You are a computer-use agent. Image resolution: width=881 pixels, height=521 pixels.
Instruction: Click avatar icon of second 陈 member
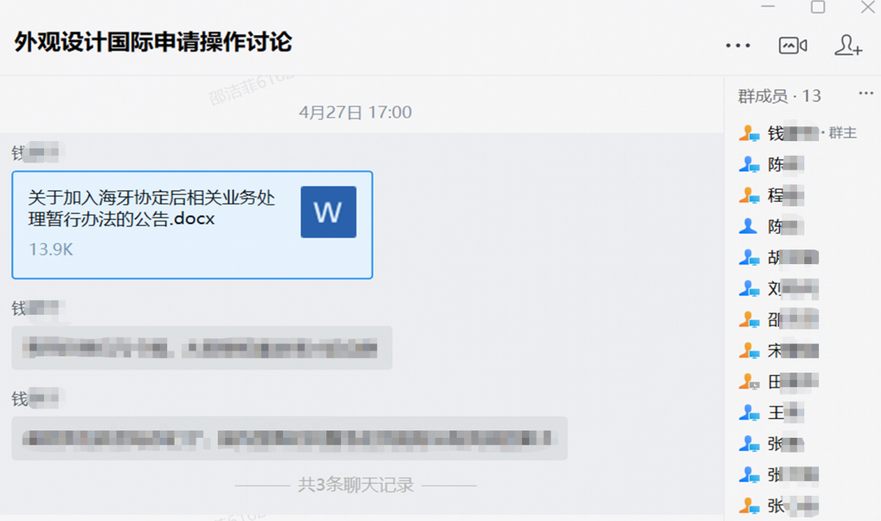pos(748,226)
